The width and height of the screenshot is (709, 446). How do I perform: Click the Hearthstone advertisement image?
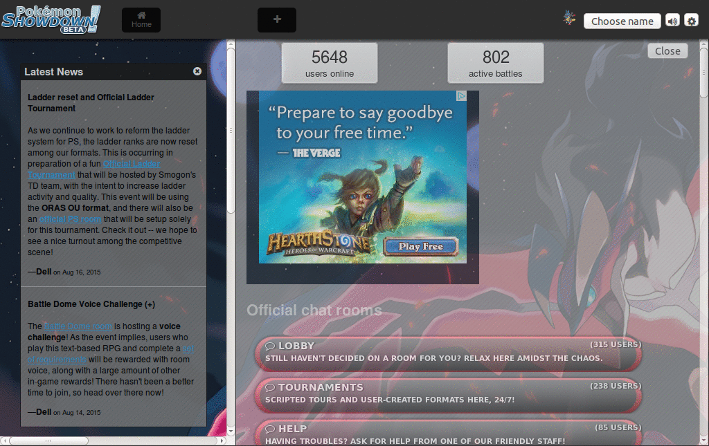coord(363,177)
